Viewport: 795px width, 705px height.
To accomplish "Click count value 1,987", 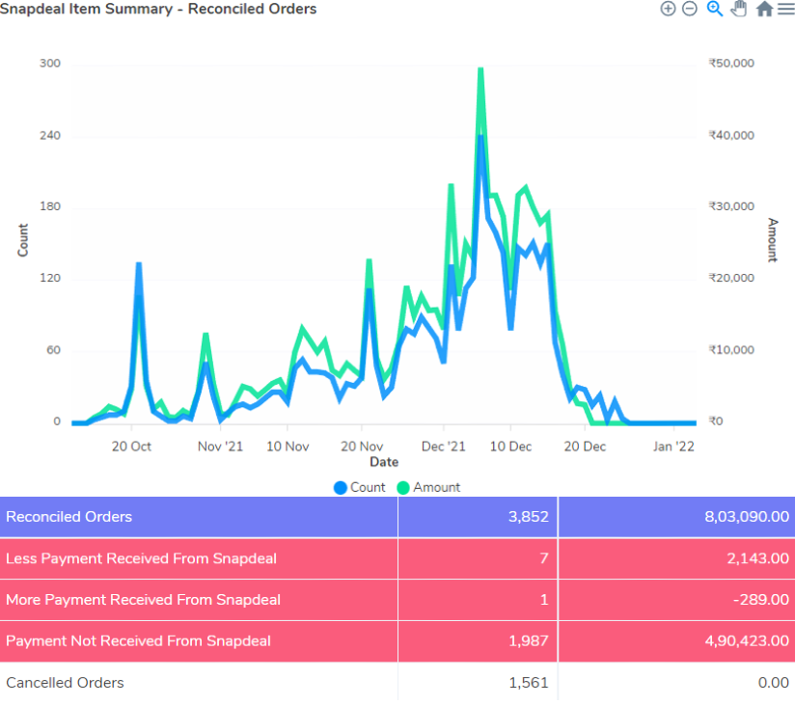I will tap(529, 641).
